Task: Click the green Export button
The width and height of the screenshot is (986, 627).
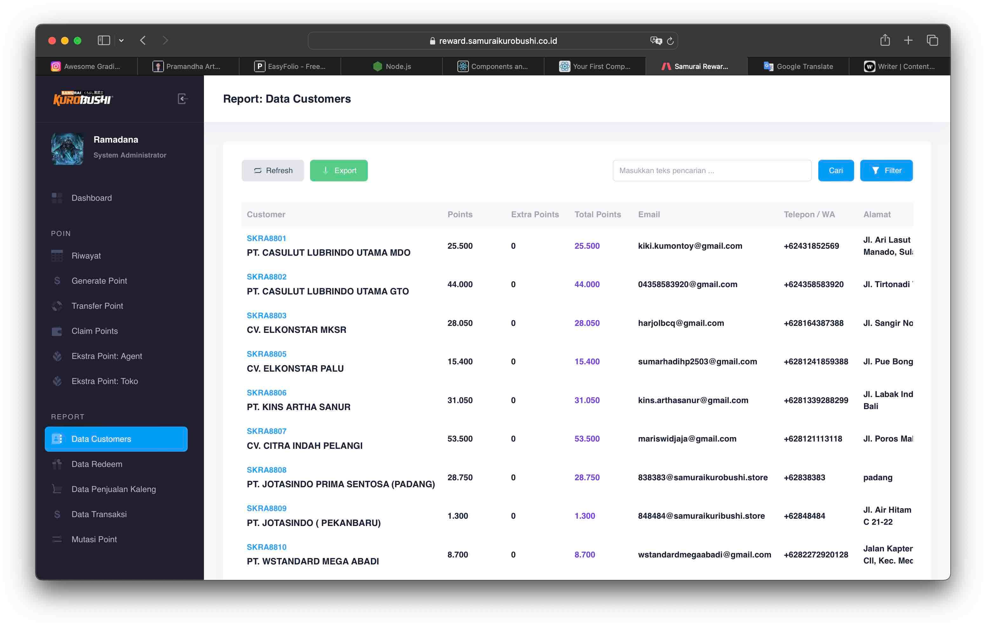Action: tap(339, 170)
